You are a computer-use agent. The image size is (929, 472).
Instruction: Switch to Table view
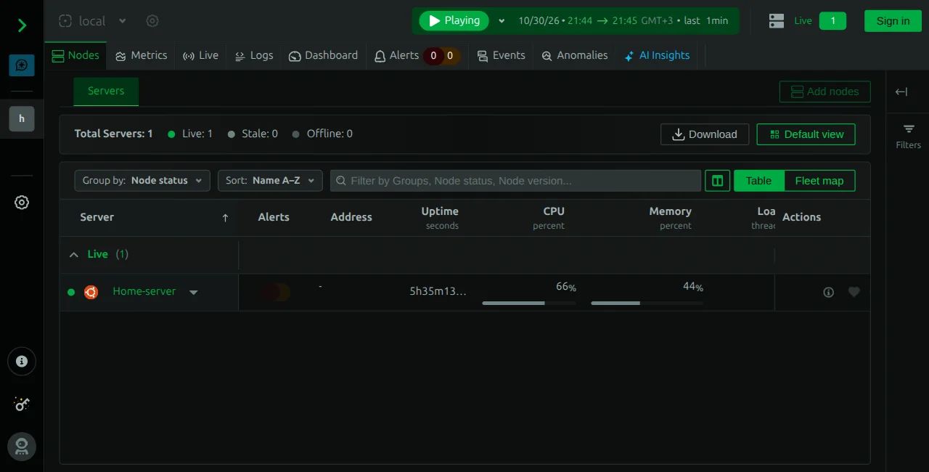pos(758,181)
